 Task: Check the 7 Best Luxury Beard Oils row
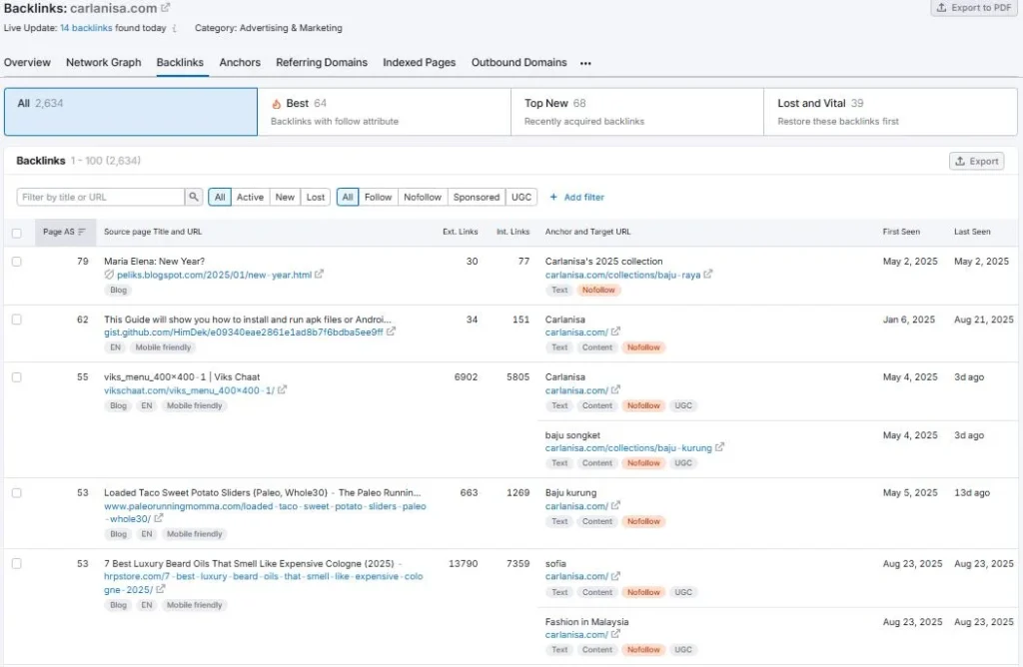(x=16, y=563)
